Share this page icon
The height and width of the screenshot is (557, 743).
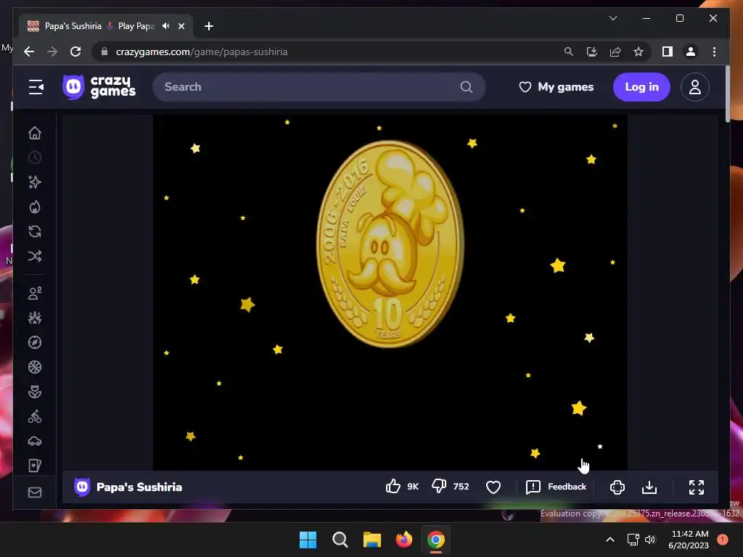tap(615, 51)
